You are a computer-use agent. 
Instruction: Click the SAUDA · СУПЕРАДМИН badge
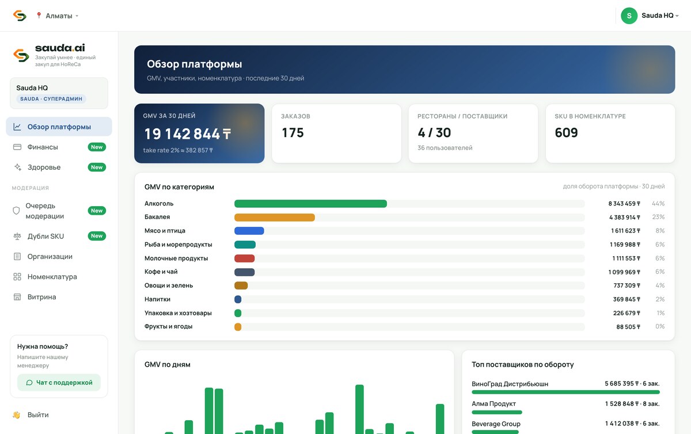tap(52, 99)
